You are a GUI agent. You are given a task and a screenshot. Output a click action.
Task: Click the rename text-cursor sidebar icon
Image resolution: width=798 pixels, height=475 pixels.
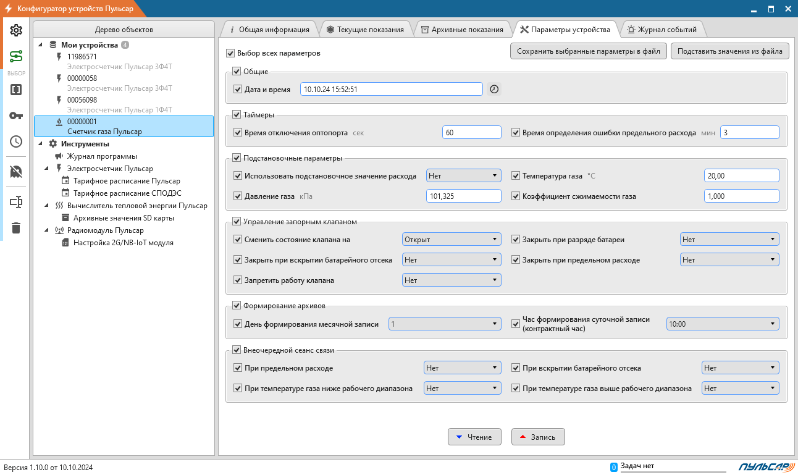tap(16, 202)
